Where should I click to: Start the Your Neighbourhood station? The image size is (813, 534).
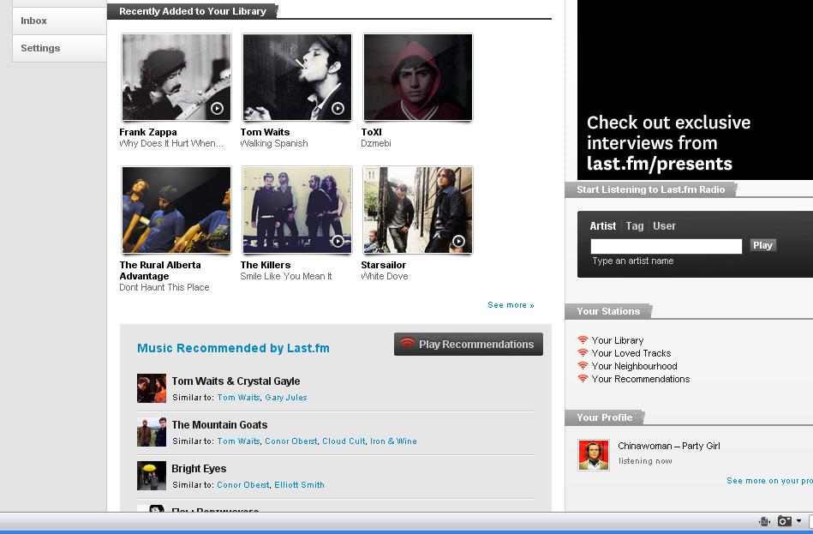(634, 366)
